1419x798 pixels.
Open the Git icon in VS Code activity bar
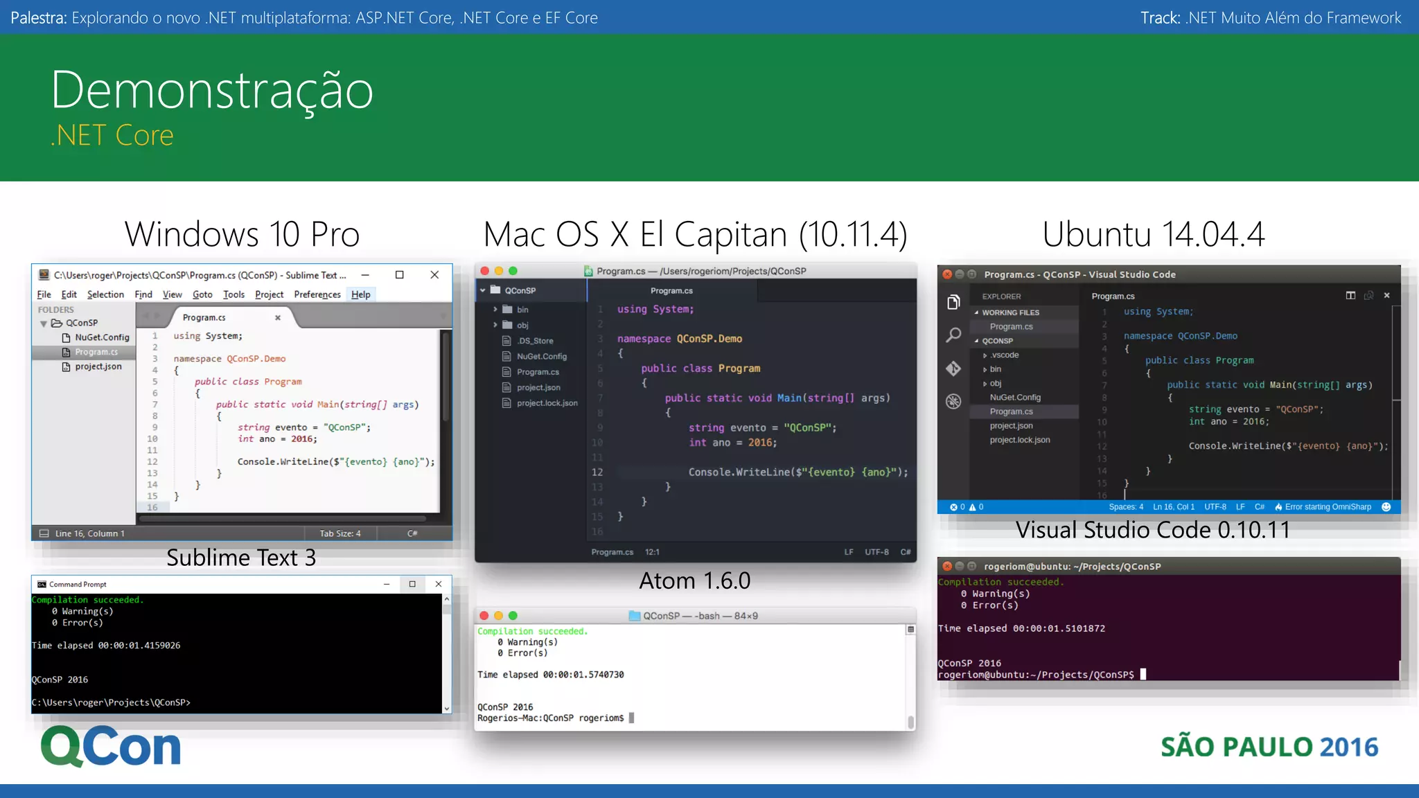tap(953, 369)
